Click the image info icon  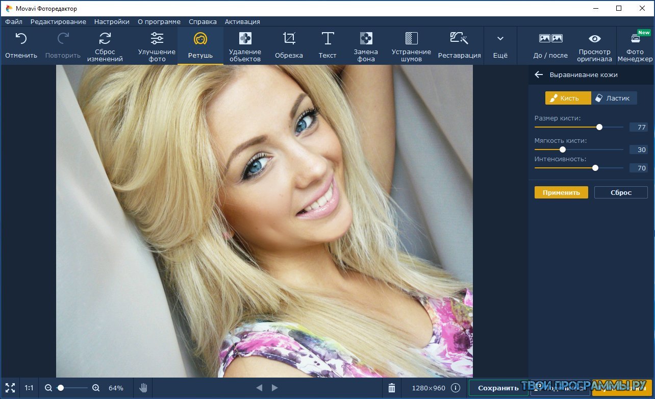(x=456, y=388)
